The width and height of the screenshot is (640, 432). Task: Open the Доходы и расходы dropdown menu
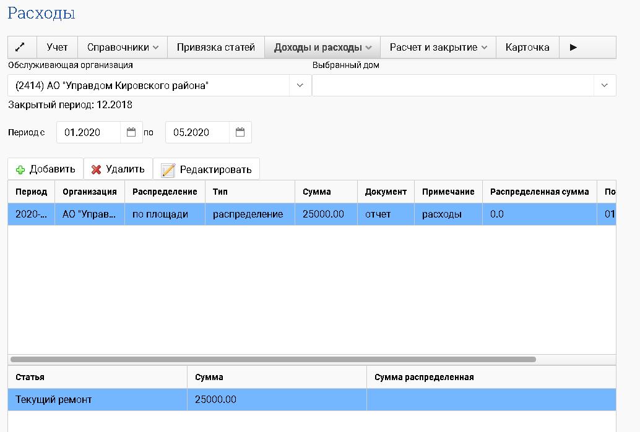click(322, 48)
